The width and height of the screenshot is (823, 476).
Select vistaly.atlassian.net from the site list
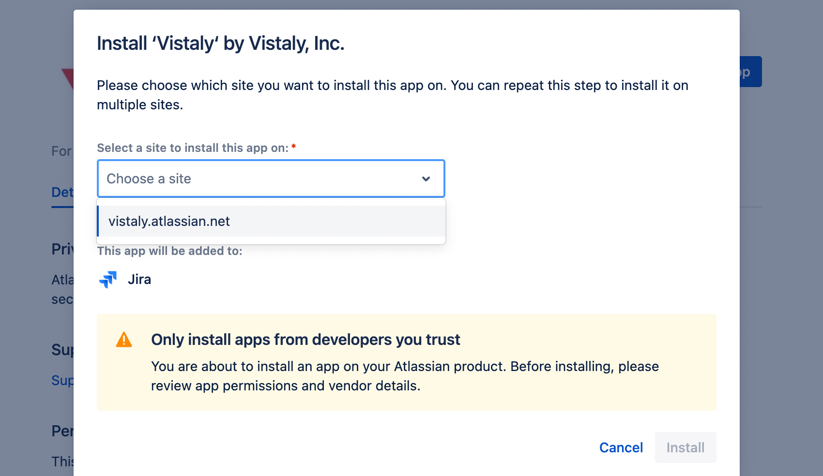click(271, 221)
